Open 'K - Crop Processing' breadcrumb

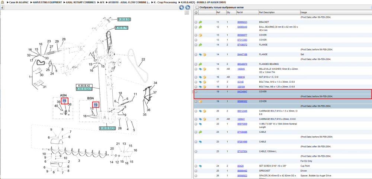pos(166,2)
